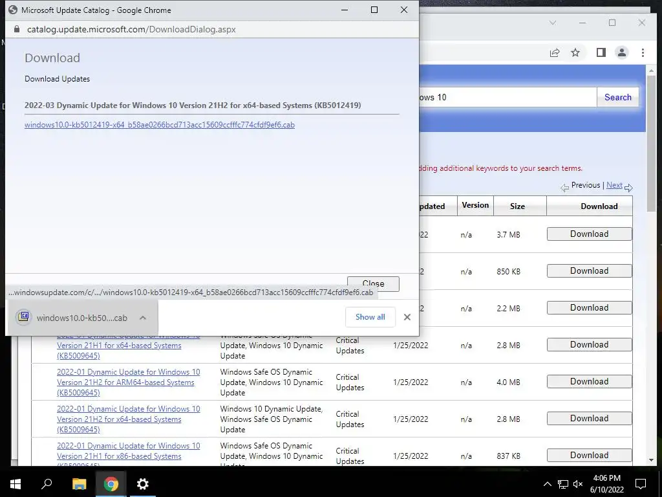Image resolution: width=662 pixels, height=497 pixels.
Task: Open the notification center icon
Action: [x=641, y=484]
